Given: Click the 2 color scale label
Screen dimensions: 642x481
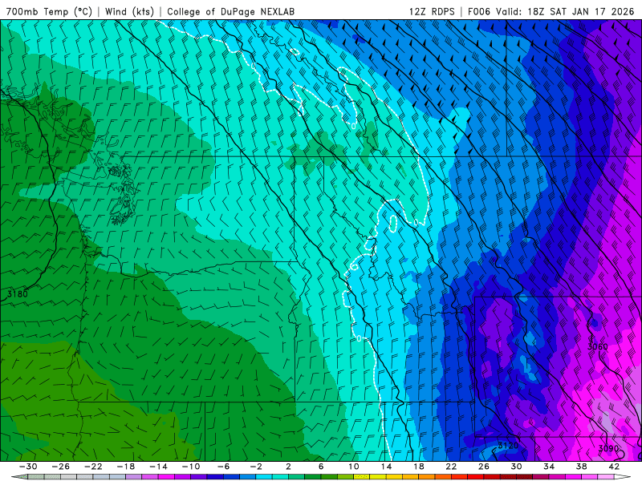Looking at the screenshot, I should pyautogui.click(x=288, y=467).
